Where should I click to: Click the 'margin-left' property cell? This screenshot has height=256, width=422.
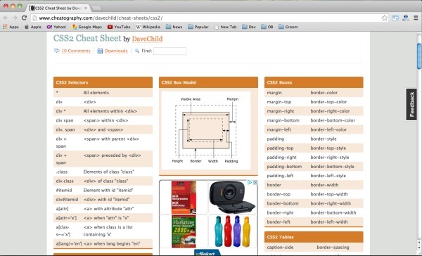pyautogui.click(x=279, y=129)
